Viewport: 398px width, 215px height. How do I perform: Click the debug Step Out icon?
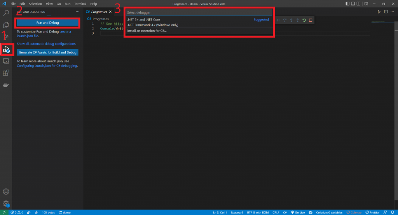(298, 20)
